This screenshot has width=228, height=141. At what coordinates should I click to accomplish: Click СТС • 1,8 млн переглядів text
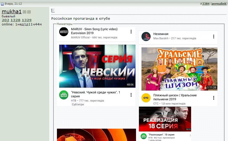coord(169,104)
